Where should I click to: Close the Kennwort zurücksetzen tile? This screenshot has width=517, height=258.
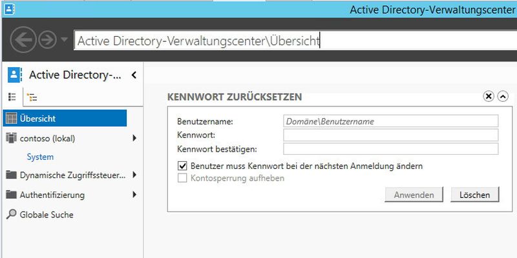(489, 96)
